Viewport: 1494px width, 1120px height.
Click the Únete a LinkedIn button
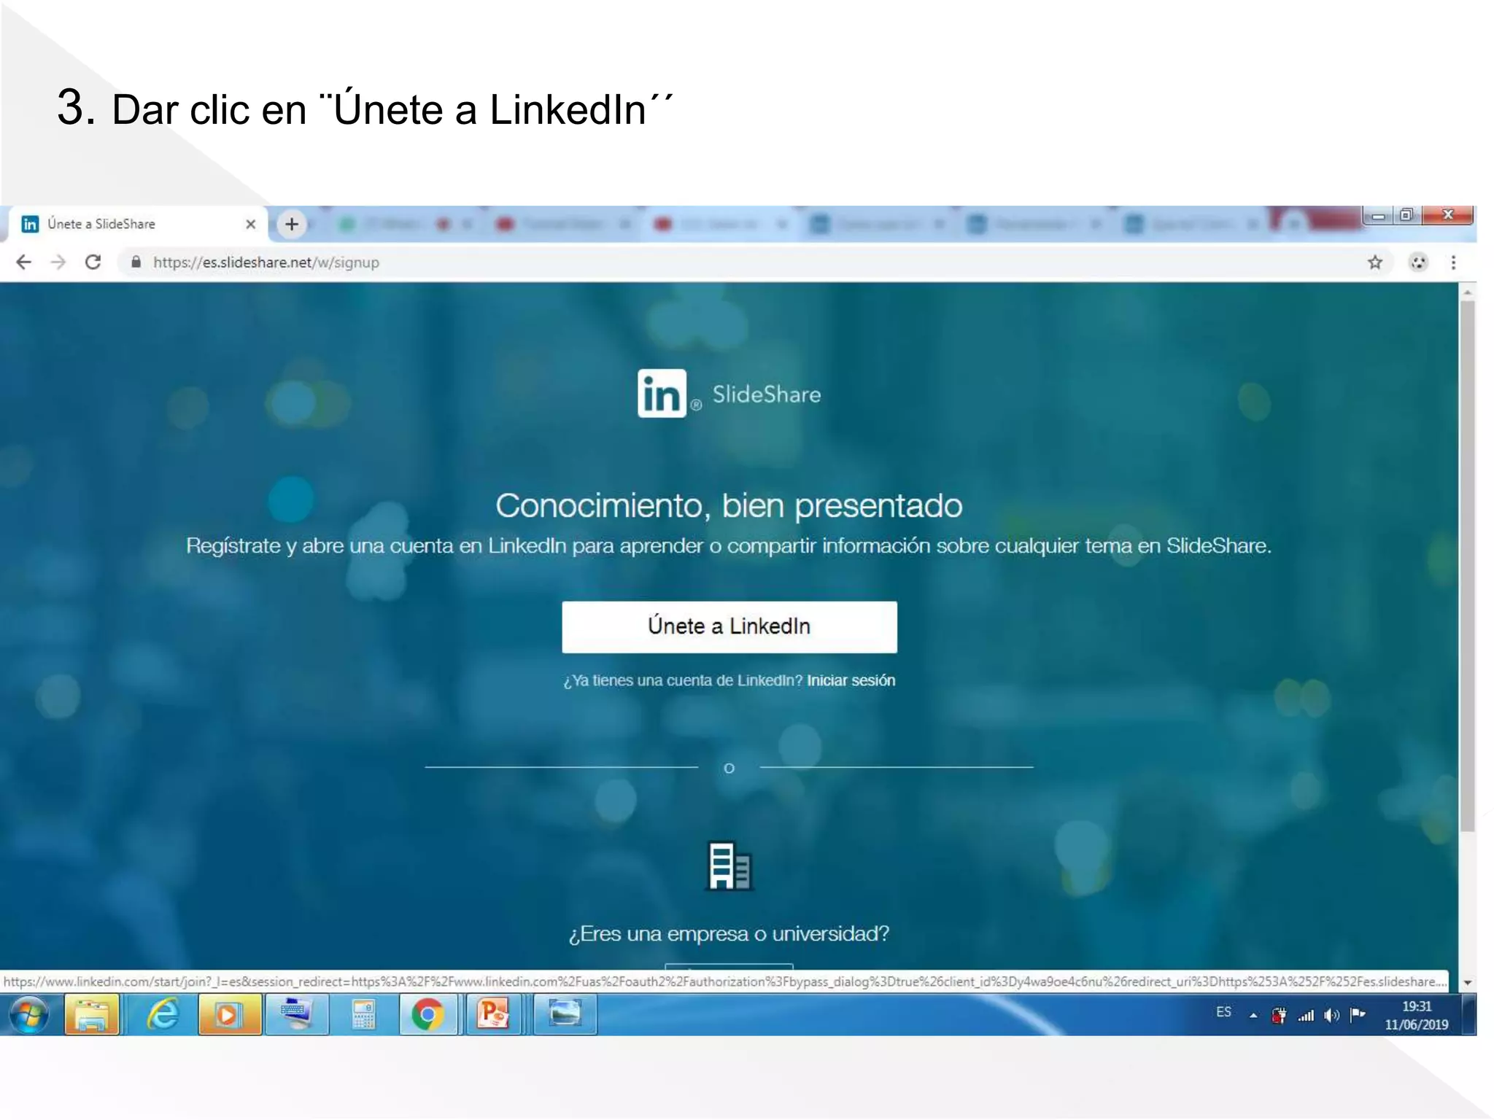click(729, 626)
